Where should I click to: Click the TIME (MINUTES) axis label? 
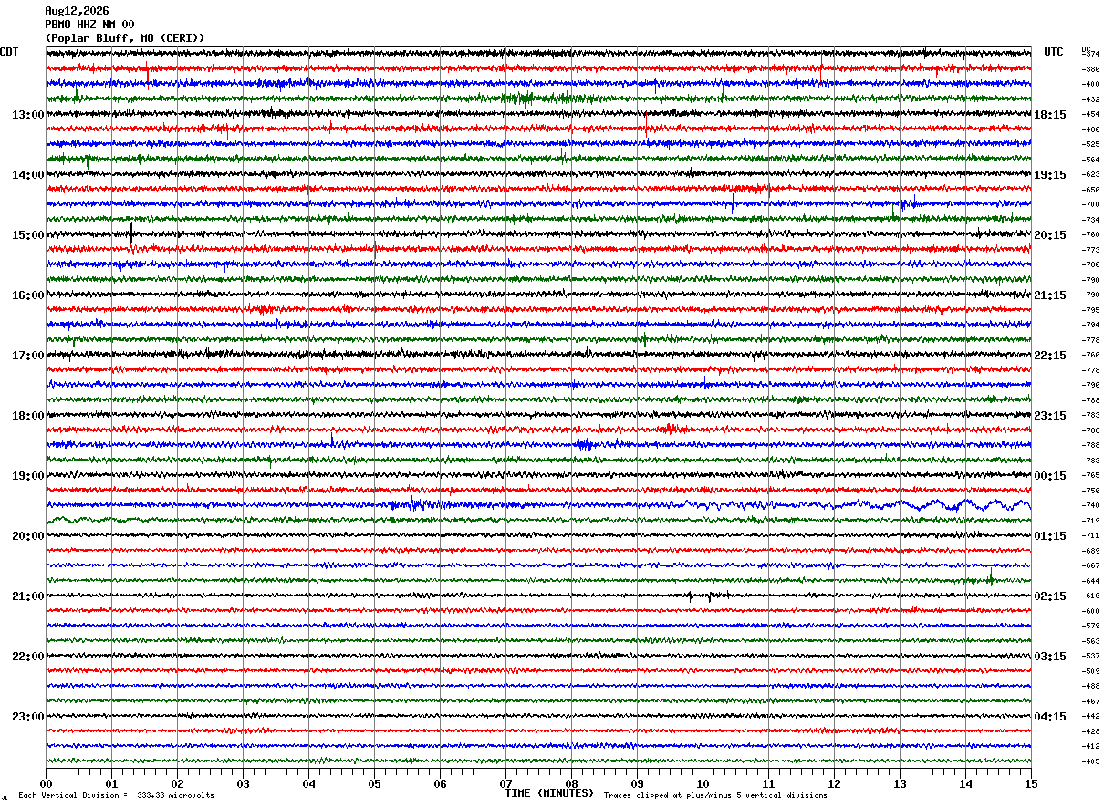click(549, 793)
